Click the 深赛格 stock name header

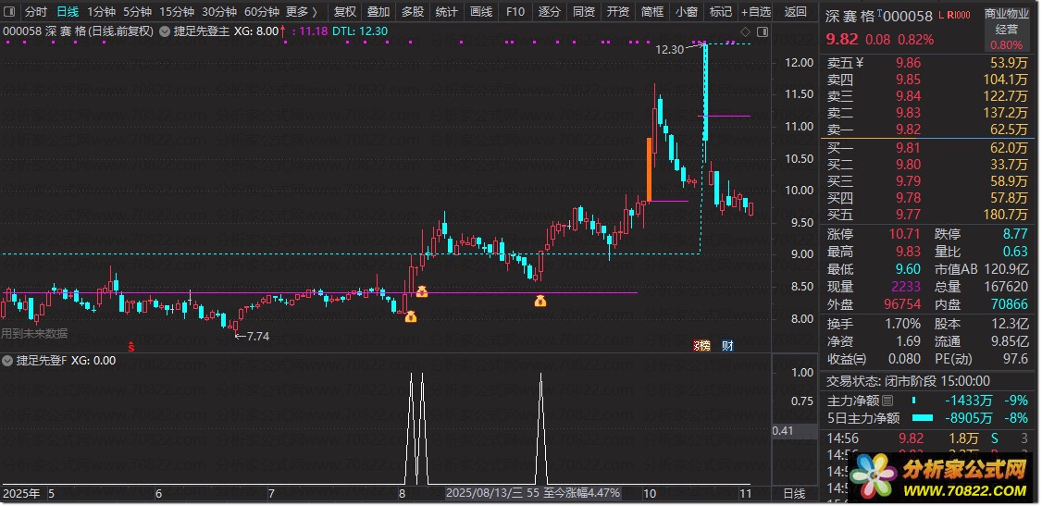[x=850, y=16]
